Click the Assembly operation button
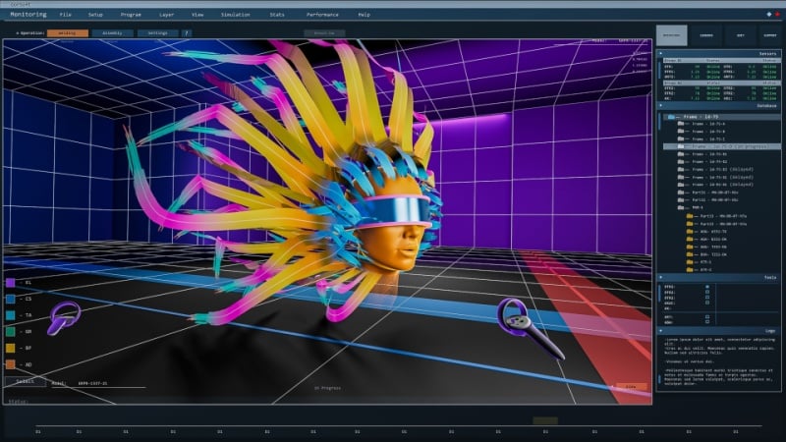The width and height of the screenshot is (786, 442). click(112, 32)
